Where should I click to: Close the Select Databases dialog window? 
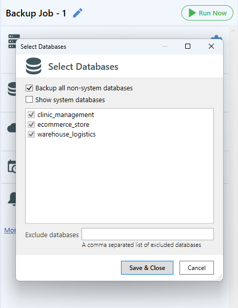[x=211, y=46]
